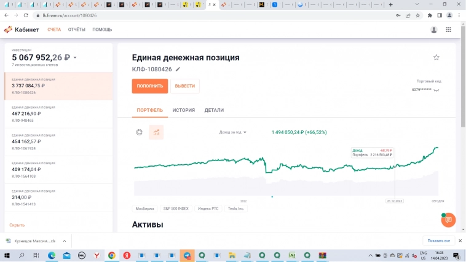This screenshot has width=466, height=262.
Task: Toggle the Мосбиржа comparison chip
Action: coord(146,208)
